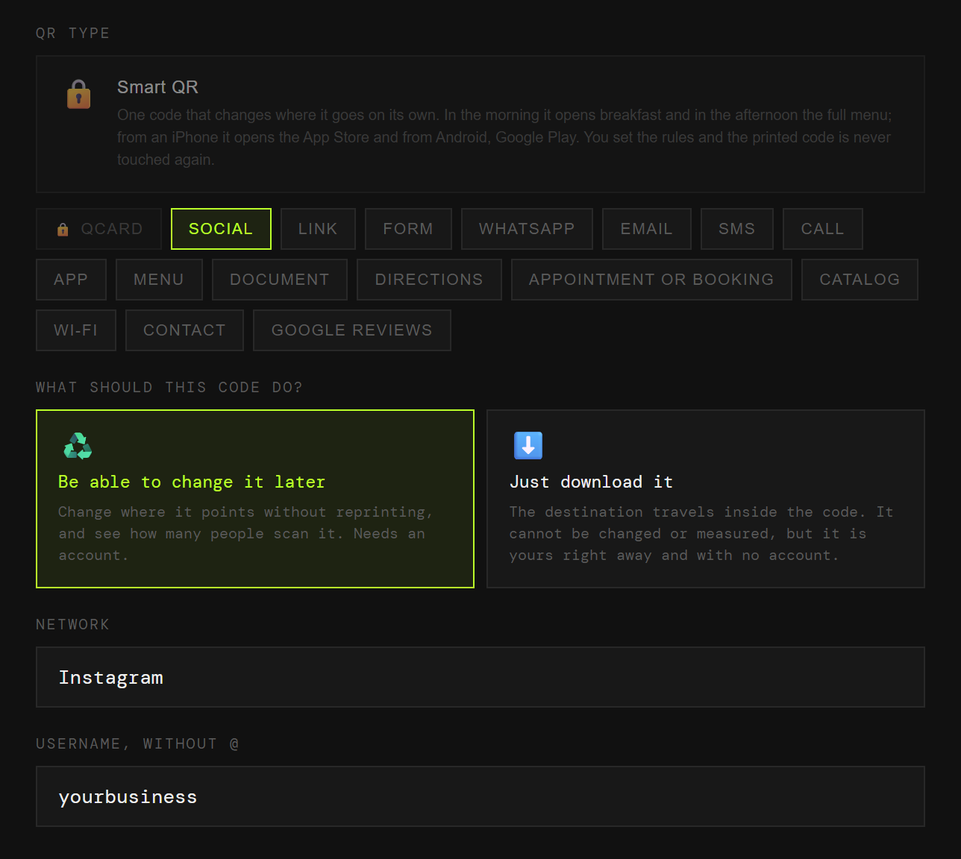961x859 pixels.
Task: Select the DIRECTIONS QR type
Action: pyautogui.click(x=429, y=280)
